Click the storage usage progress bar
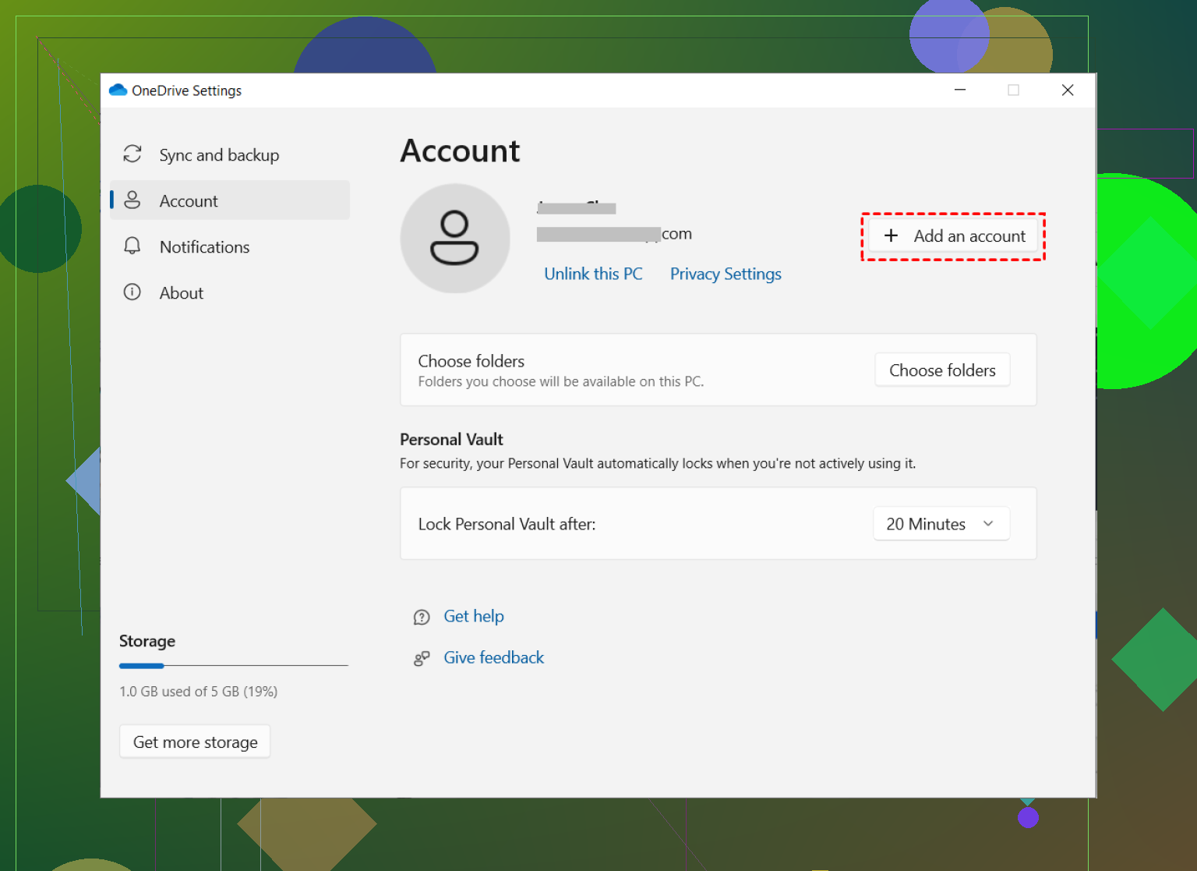 coord(234,666)
